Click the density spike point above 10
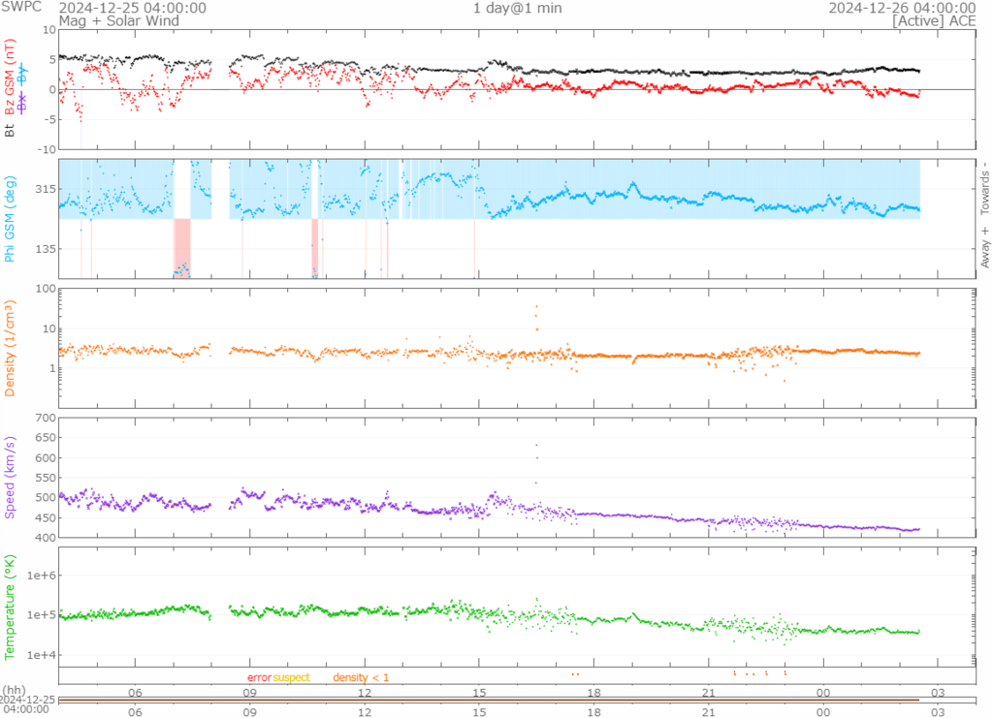 tap(536, 307)
